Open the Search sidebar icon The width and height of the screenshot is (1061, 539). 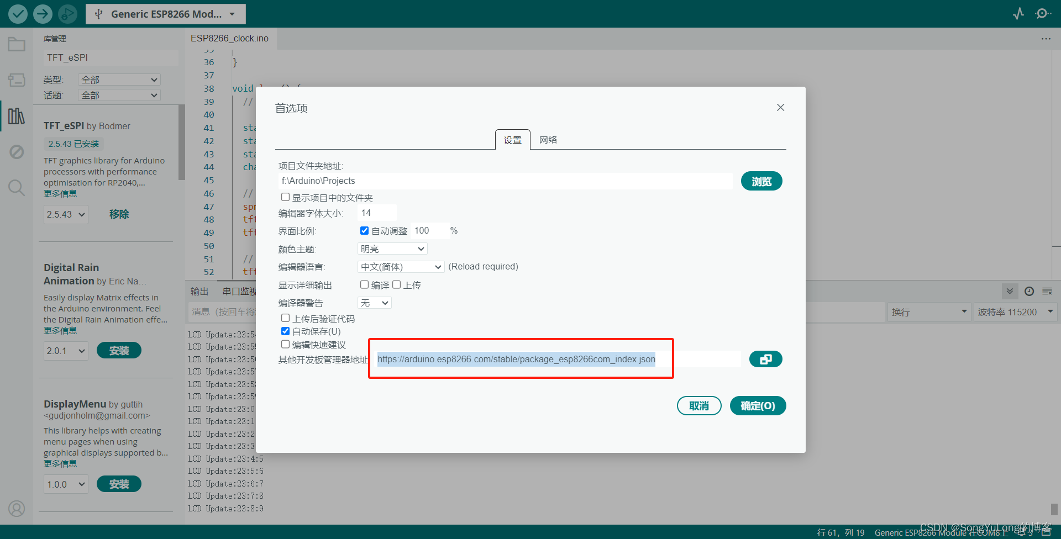point(17,188)
